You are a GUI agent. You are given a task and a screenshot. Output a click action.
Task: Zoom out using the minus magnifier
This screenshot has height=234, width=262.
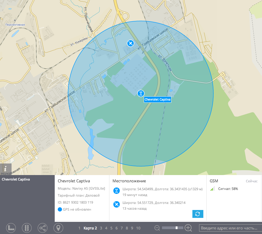click(x=157, y=228)
